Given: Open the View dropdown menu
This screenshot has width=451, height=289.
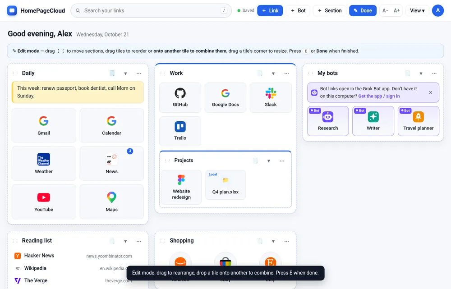Looking at the screenshot, I should (417, 11).
